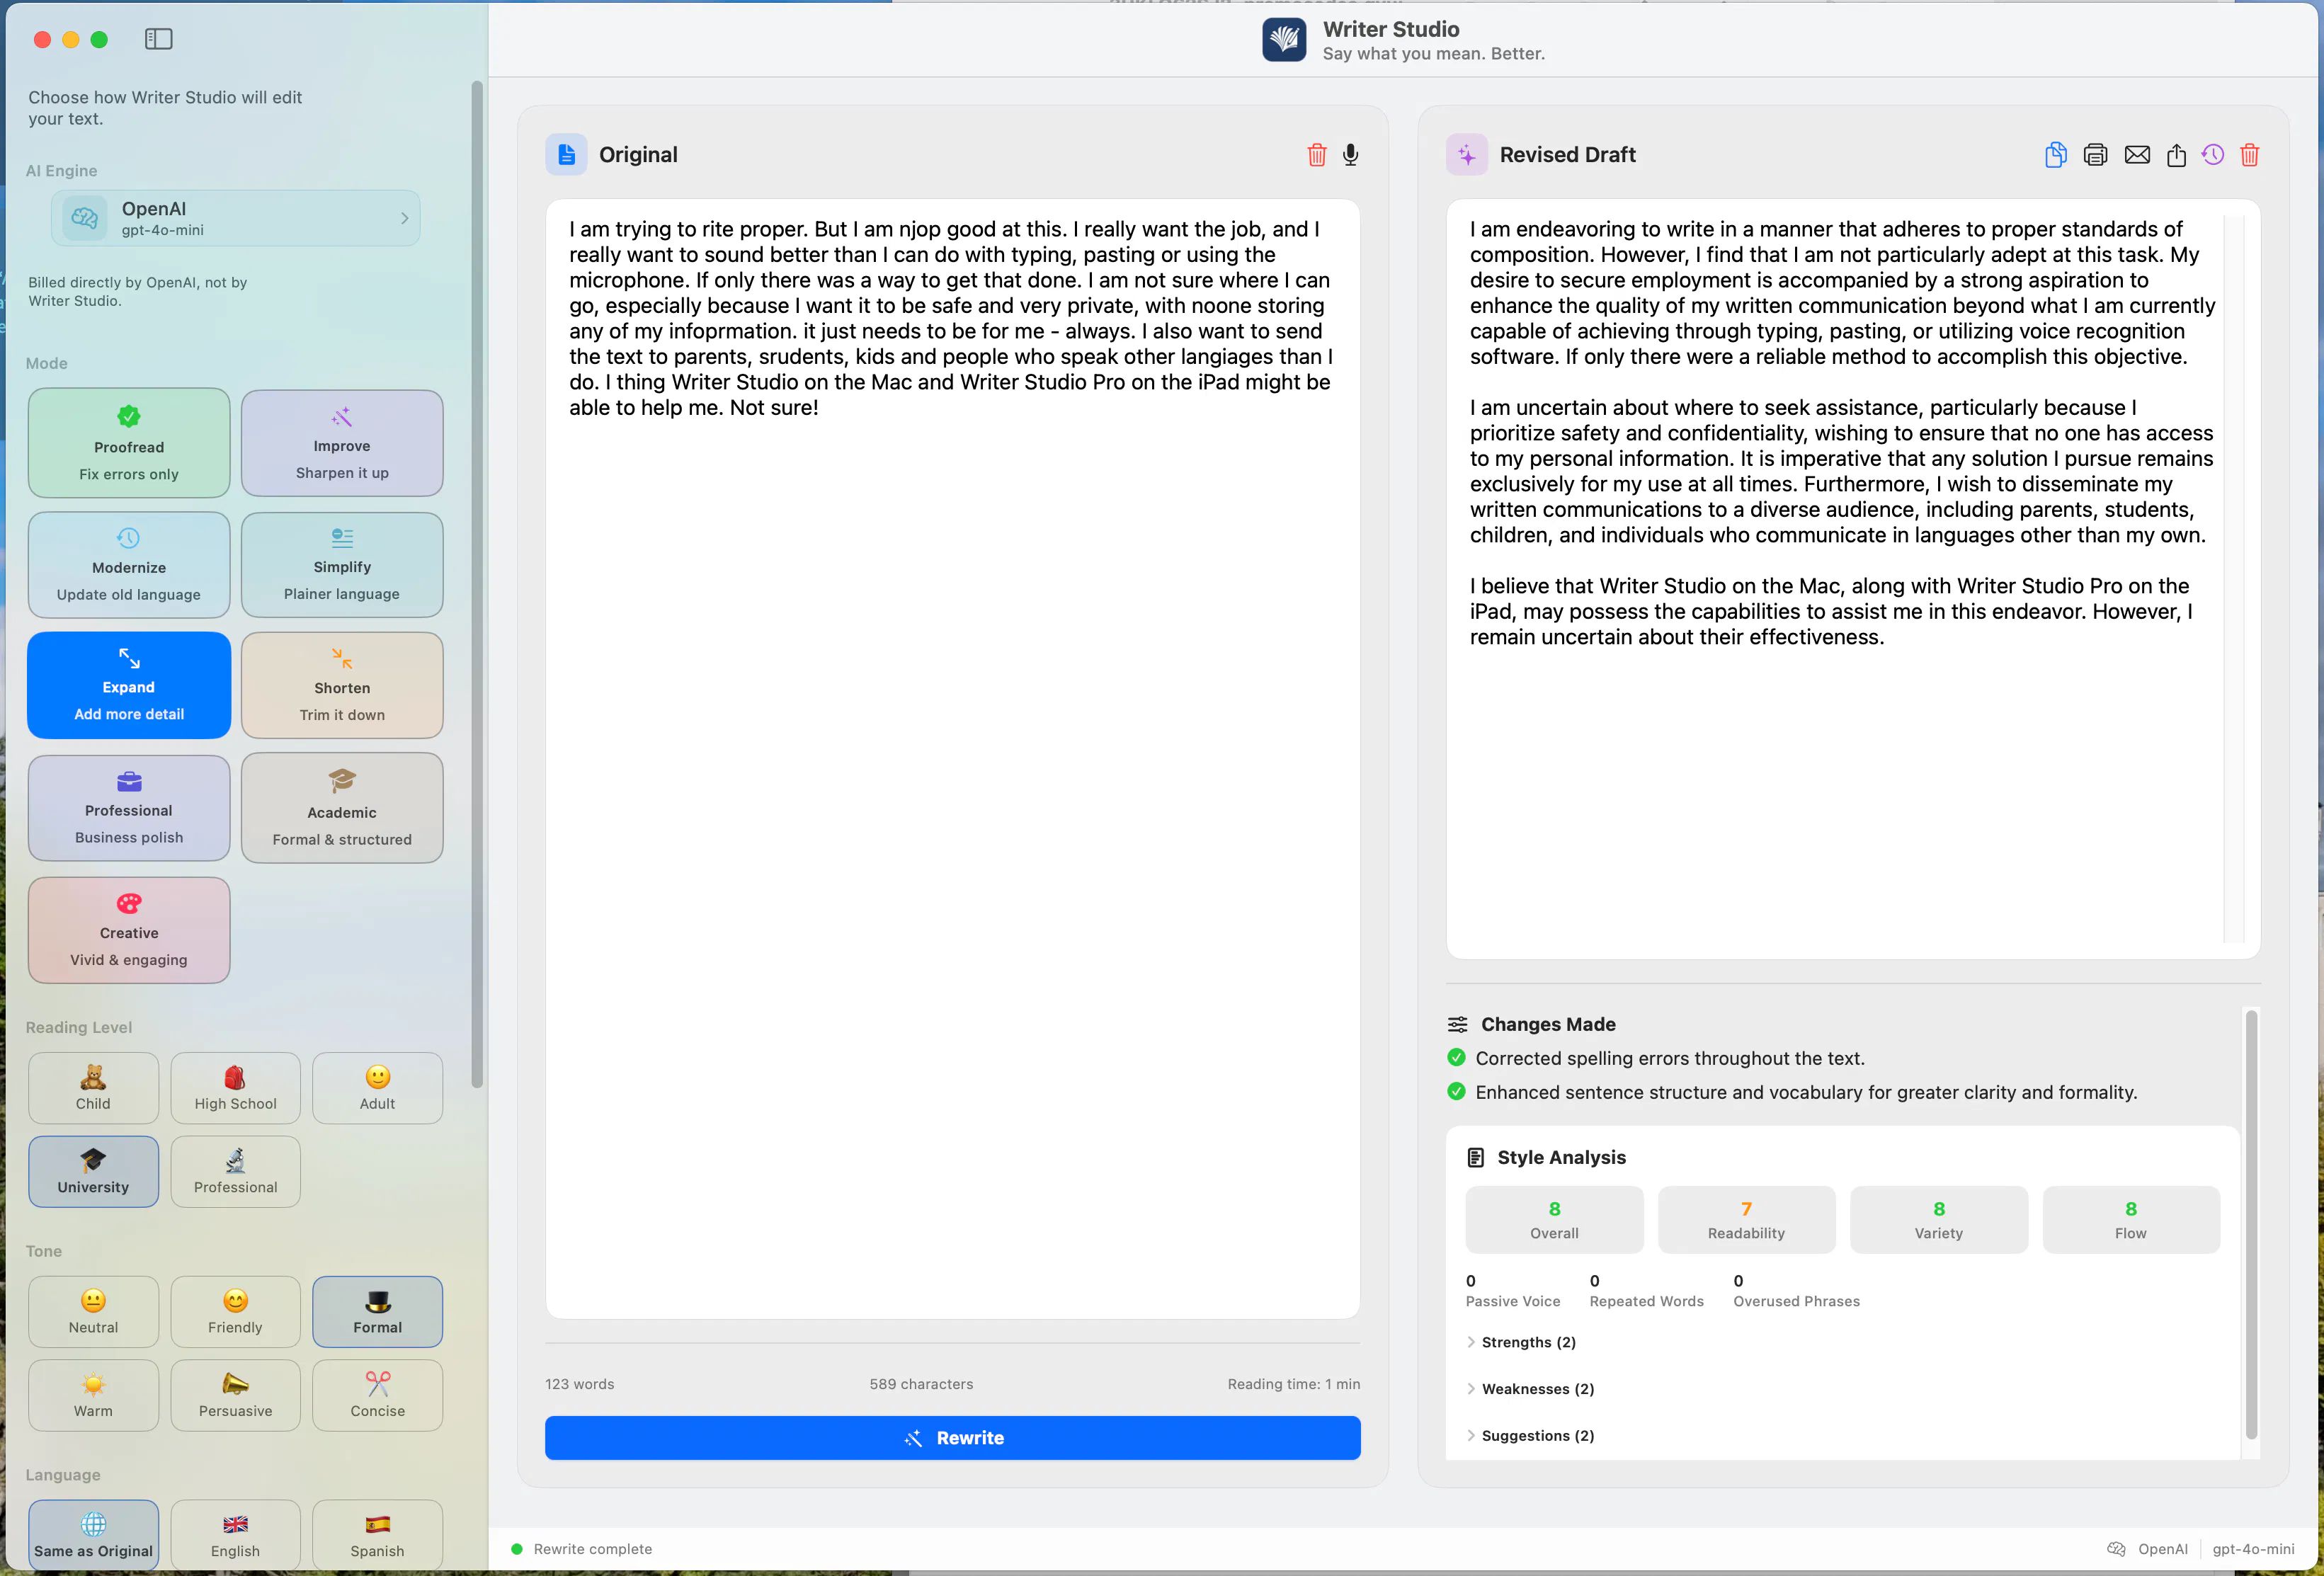Expand the Weaknesses (2) section
The width and height of the screenshot is (2324, 1576).
tap(1530, 1389)
